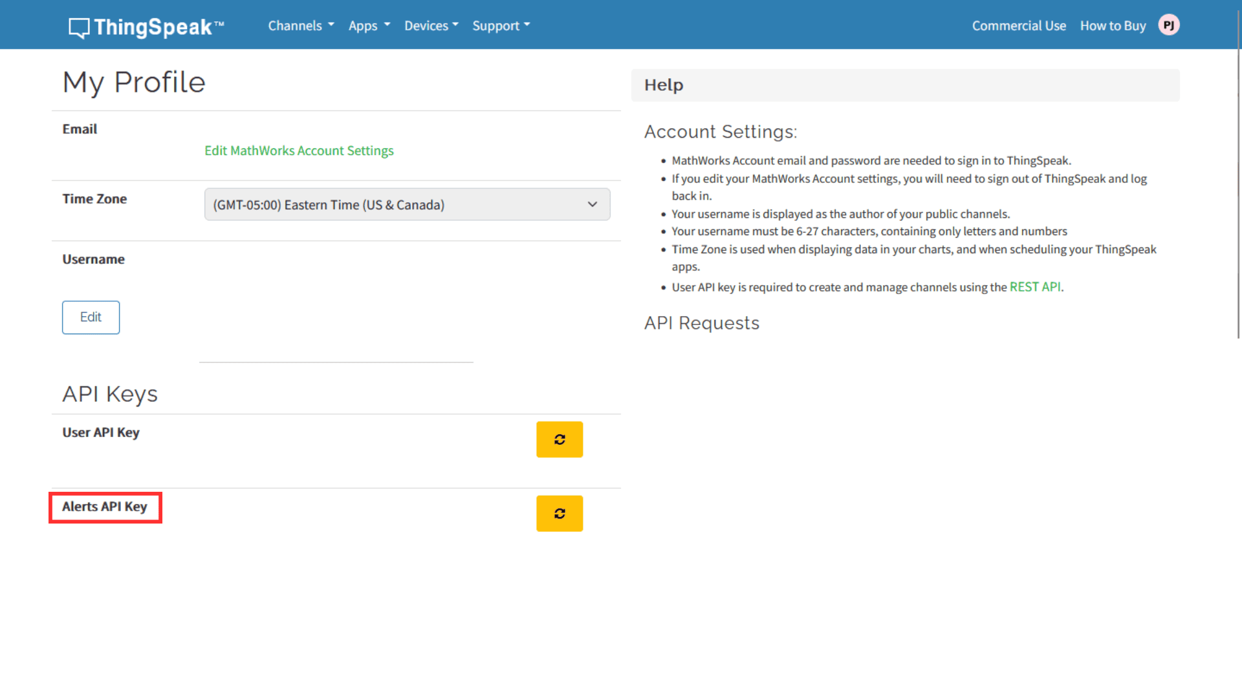Open the REST API help link

click(1035, 287)
